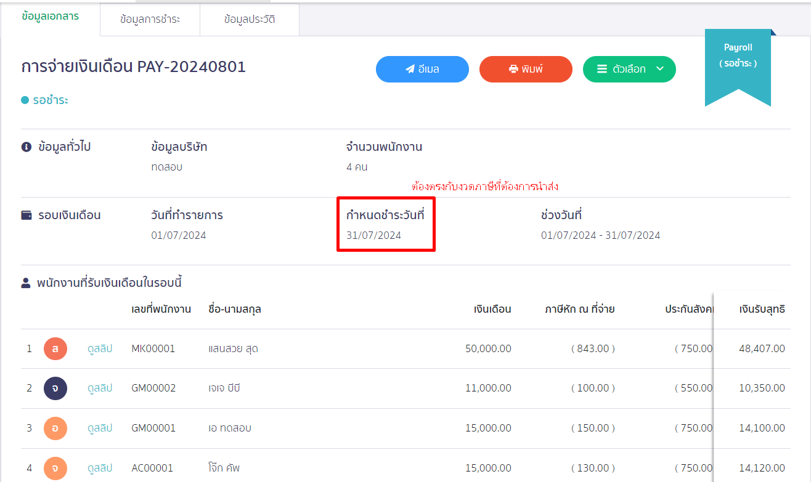Open the ข้อมูลประวัติ tab
Screen dimensions: 811x482
tap(250, 20)
